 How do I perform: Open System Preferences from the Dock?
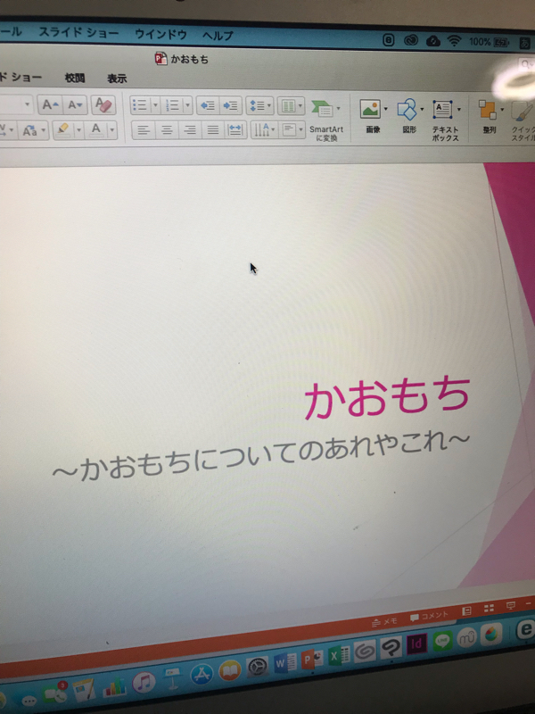click(257, 667)
